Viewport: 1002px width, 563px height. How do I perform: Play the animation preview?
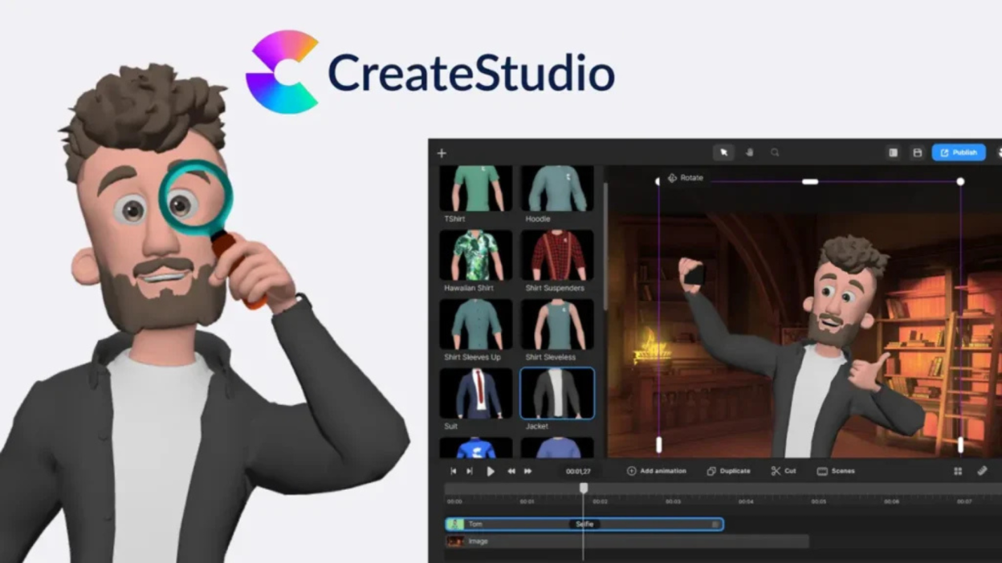(491, 472)
